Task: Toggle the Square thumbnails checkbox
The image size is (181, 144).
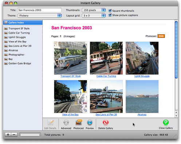Action: point(110,11)
